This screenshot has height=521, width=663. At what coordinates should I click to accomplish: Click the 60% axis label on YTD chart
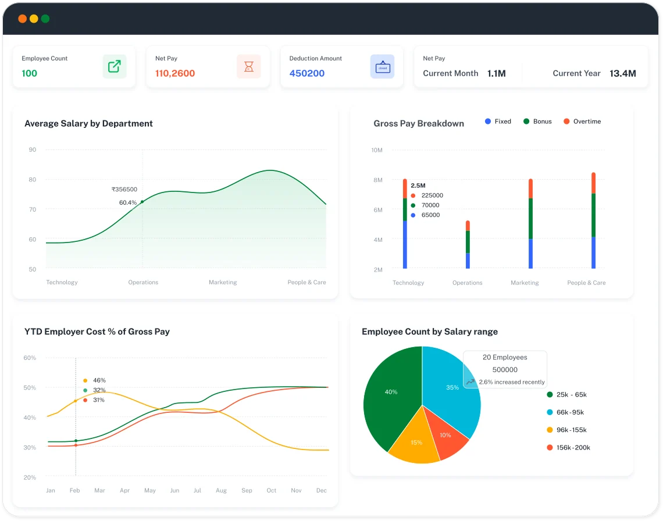pos(30,358)
